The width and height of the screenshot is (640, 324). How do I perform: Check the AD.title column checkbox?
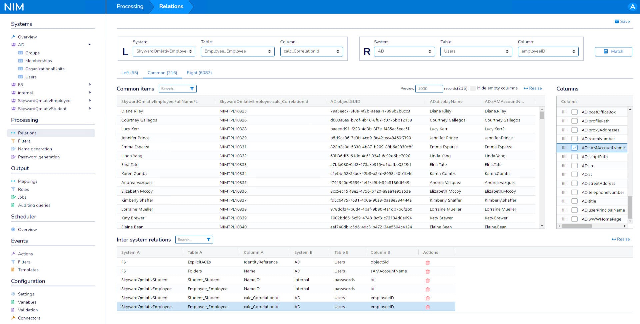[574, 201]
